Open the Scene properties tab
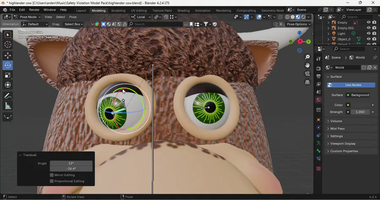The height and width of the screenshot is (200, 380). pos(318,92)
